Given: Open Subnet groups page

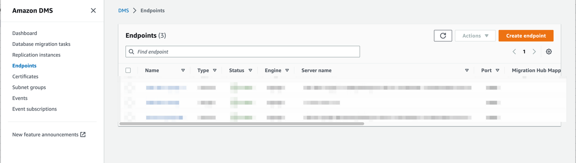Looking at the screenshot, I should click(29, 87).
